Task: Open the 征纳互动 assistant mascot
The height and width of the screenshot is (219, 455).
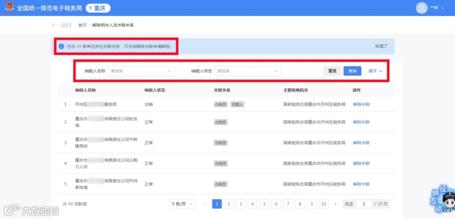Action: 442,200
